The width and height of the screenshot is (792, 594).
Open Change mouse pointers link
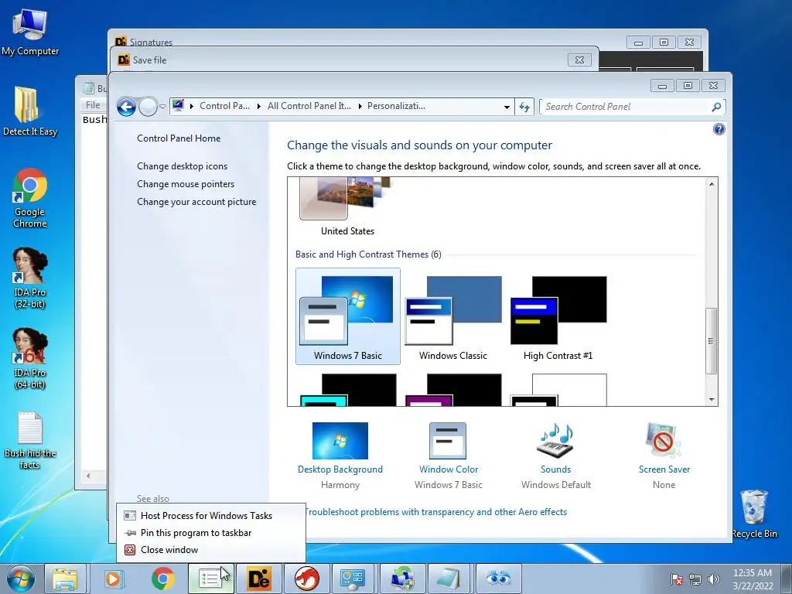point(186,184)
